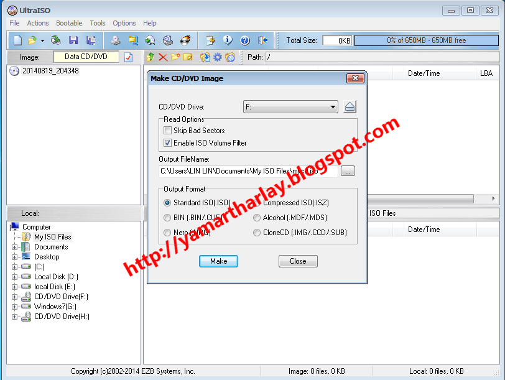Click the Open CD/DVD toolbar icon
Screen dimensions: 505x380
[x=56, y=40]
